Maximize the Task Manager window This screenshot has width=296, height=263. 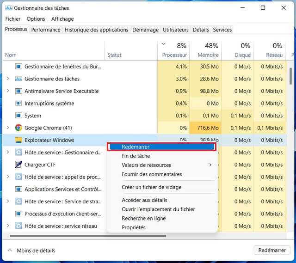[x=263, y=8]
